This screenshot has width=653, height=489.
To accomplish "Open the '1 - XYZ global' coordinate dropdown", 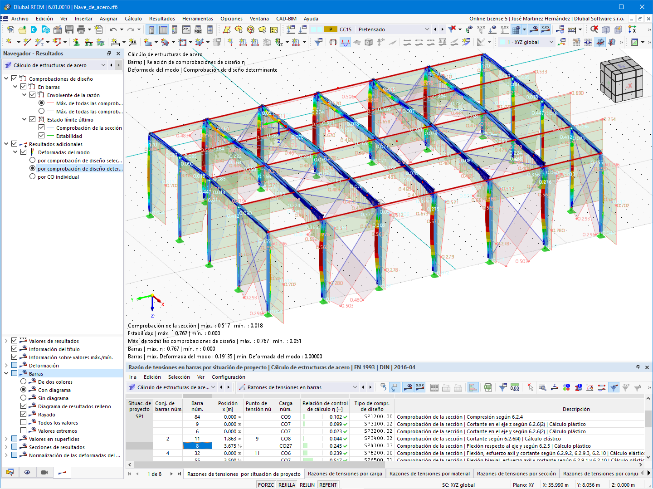I will pyautogui.click(x=527, y=42).
